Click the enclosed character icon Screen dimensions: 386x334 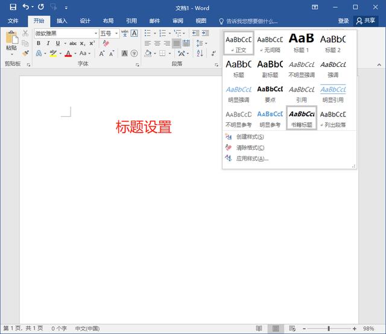pos(134,53)
